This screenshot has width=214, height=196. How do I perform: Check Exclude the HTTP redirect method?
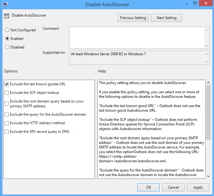6,123
